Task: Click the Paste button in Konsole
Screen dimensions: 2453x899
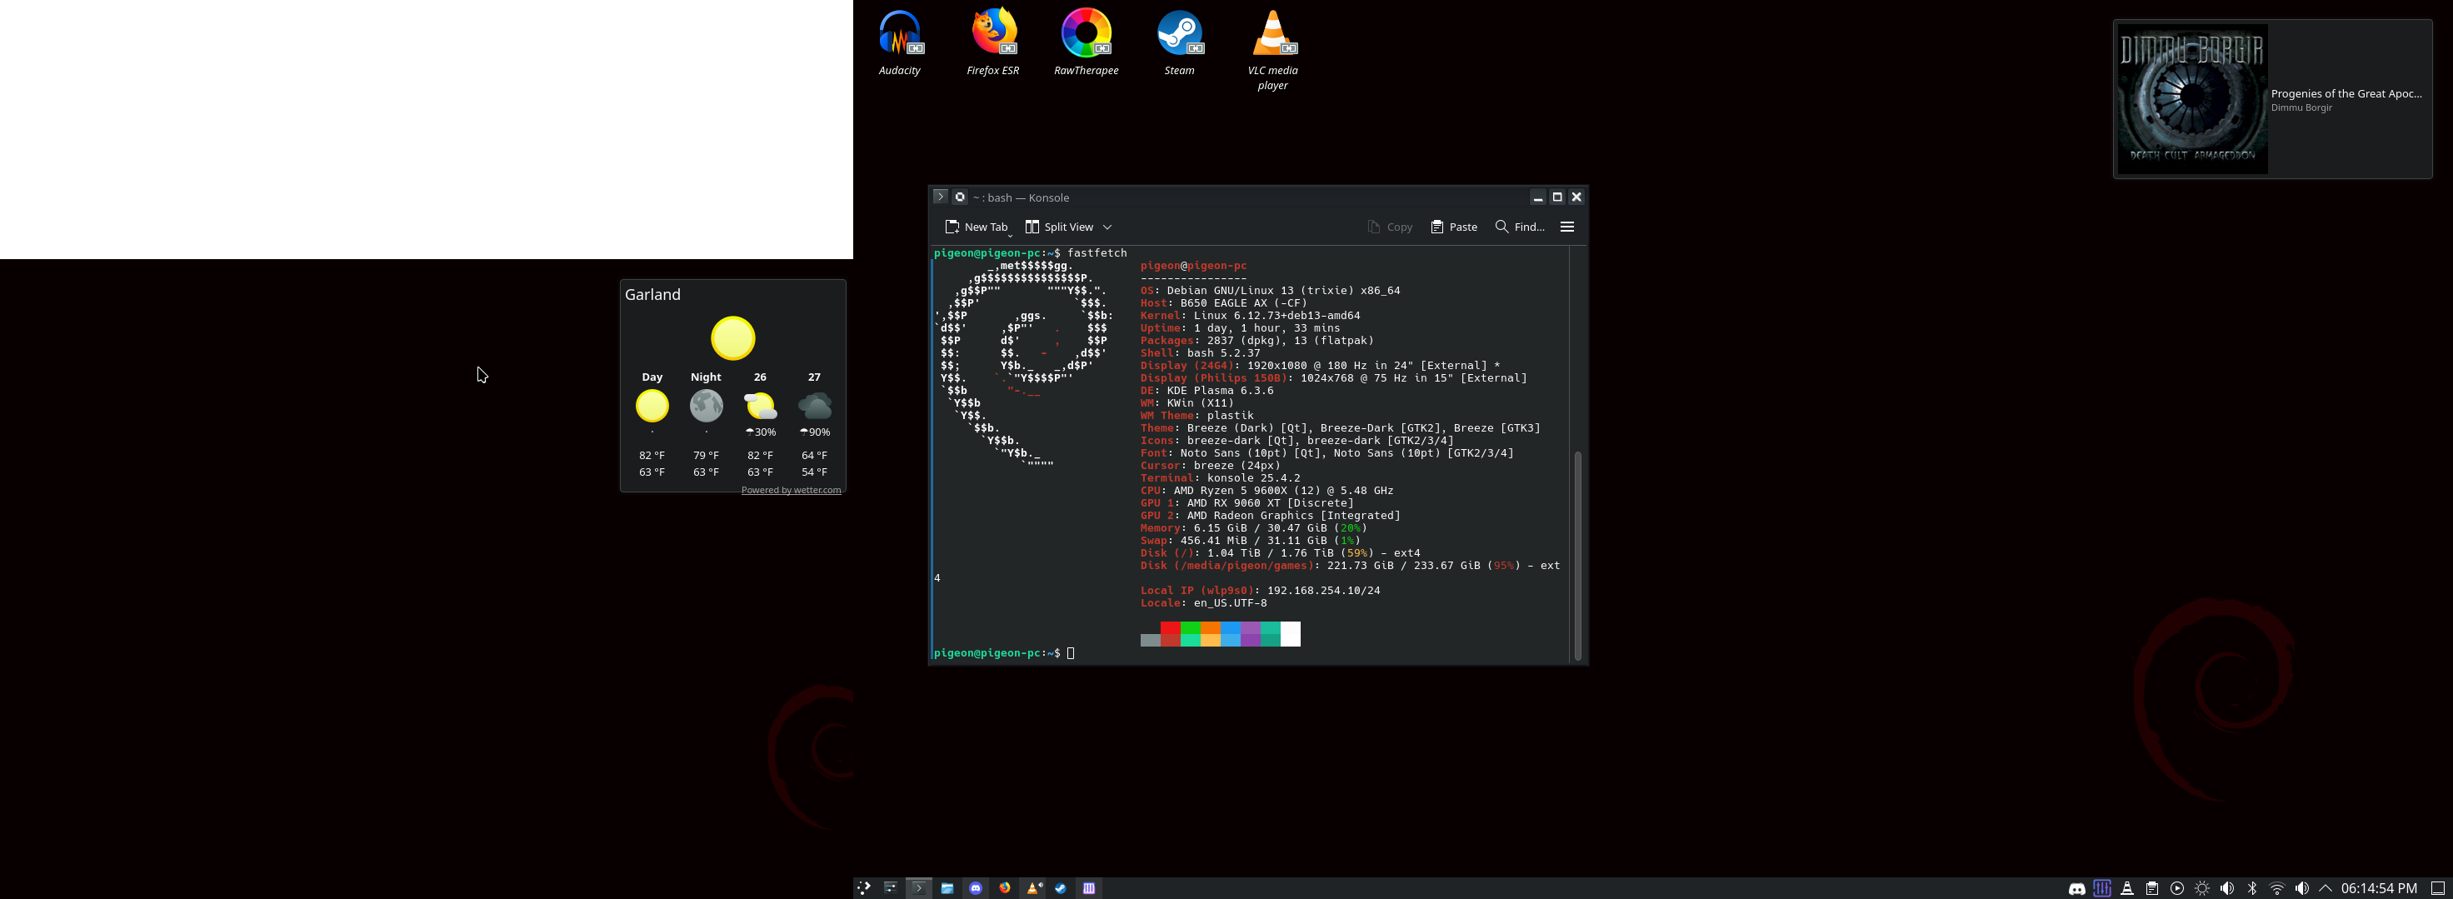Action: [1454, 227]
